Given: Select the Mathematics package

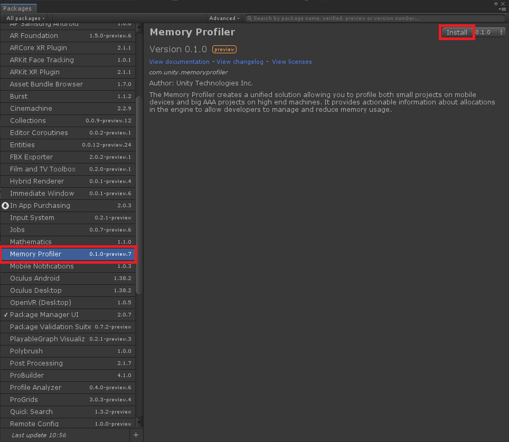Looking at the screenshot, I should coord(68,242).
